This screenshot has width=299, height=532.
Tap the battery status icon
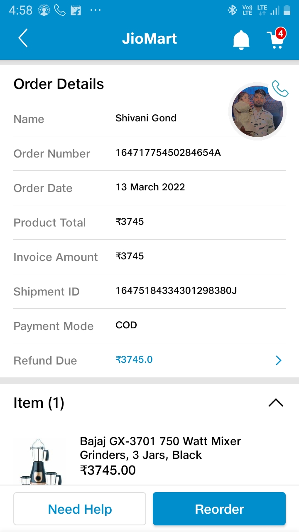[x=287, y=10]
